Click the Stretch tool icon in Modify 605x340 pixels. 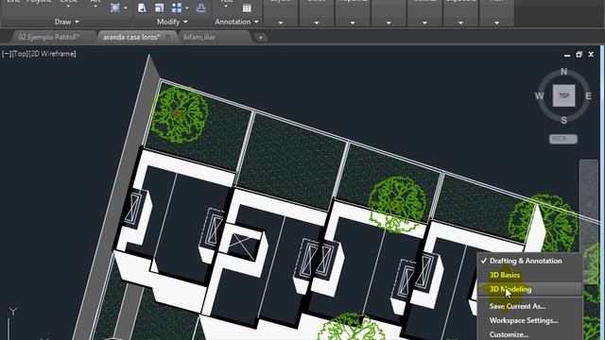[x=142, y=8]
